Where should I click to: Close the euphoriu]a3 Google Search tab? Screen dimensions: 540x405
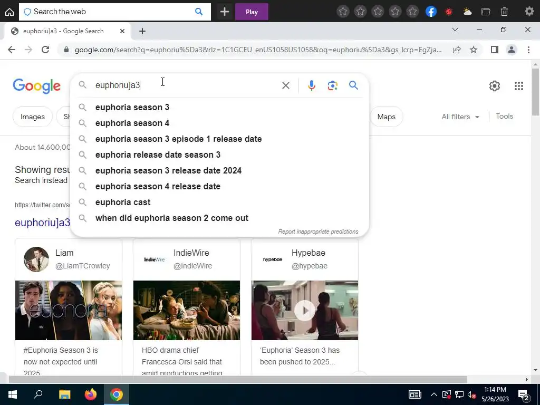[x=122, y=31]
